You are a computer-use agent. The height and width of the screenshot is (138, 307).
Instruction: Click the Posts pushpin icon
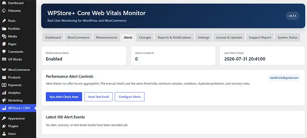4,21
